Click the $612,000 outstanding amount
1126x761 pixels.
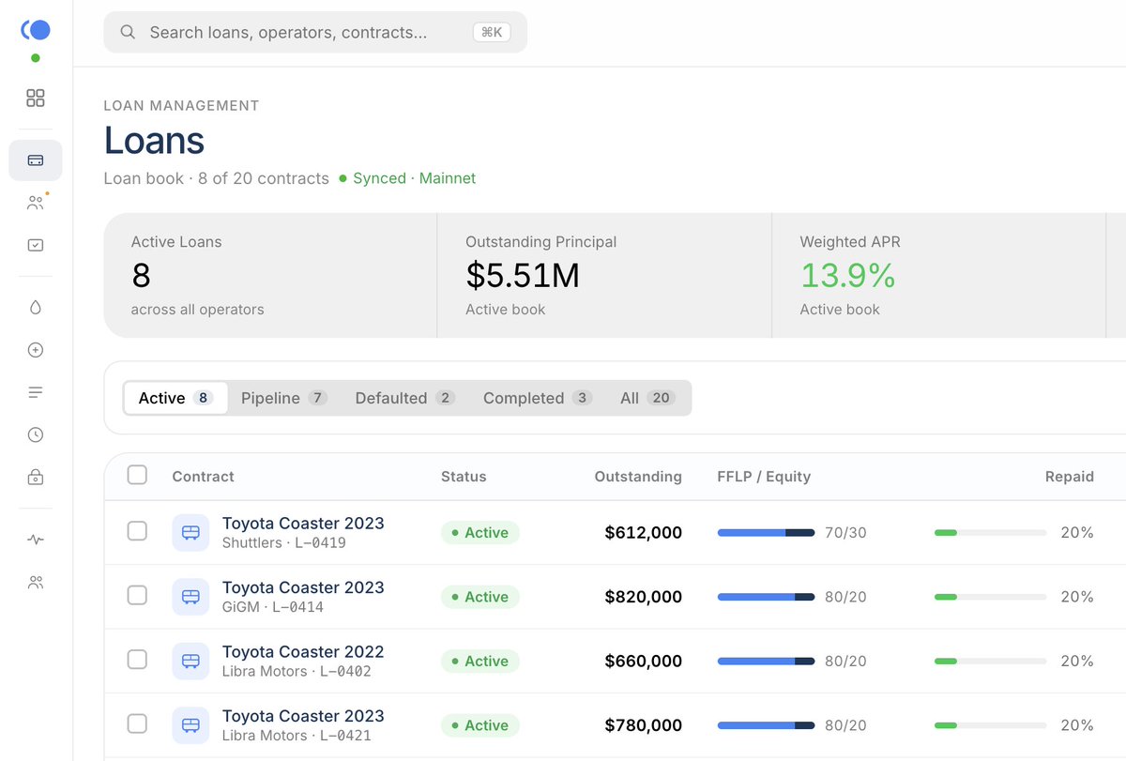coord(644,532)
